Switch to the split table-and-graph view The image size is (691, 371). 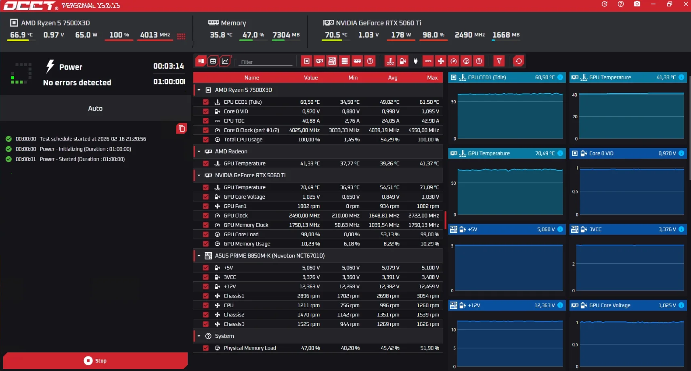[x=201, y=61]
